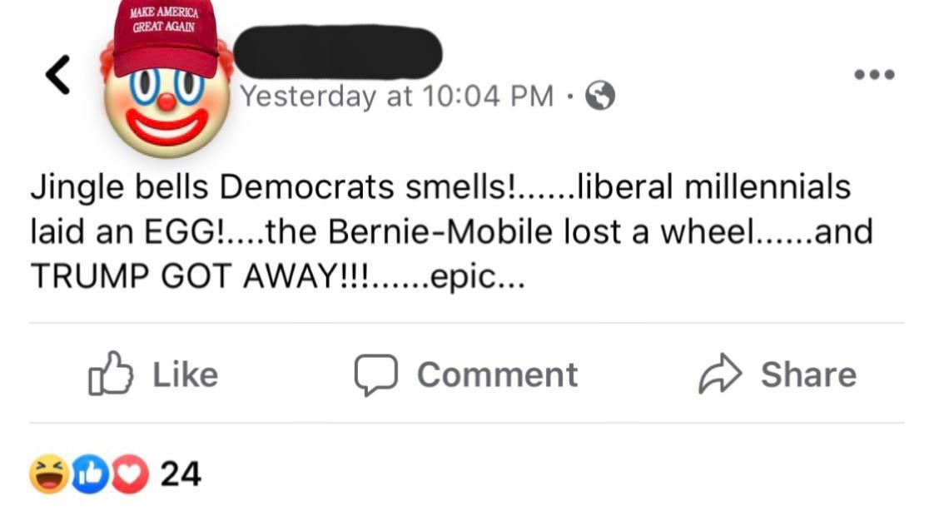Image resolution: width=934 pixels, height=511 pixels.
Task: Tap the thumbs-up outline icon
Action: (x=110, y=375)
